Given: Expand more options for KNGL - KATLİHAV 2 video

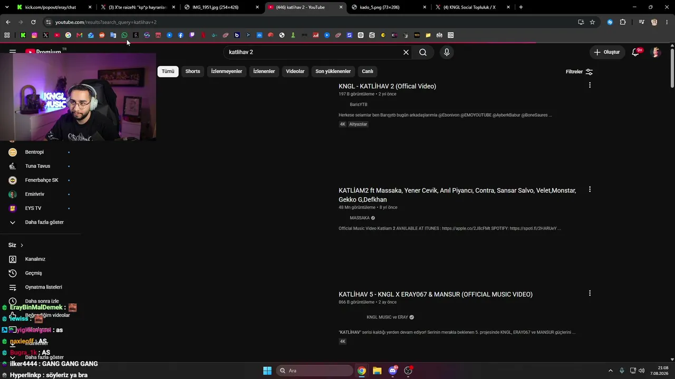Looking at the screenshot, I should 590,85.
